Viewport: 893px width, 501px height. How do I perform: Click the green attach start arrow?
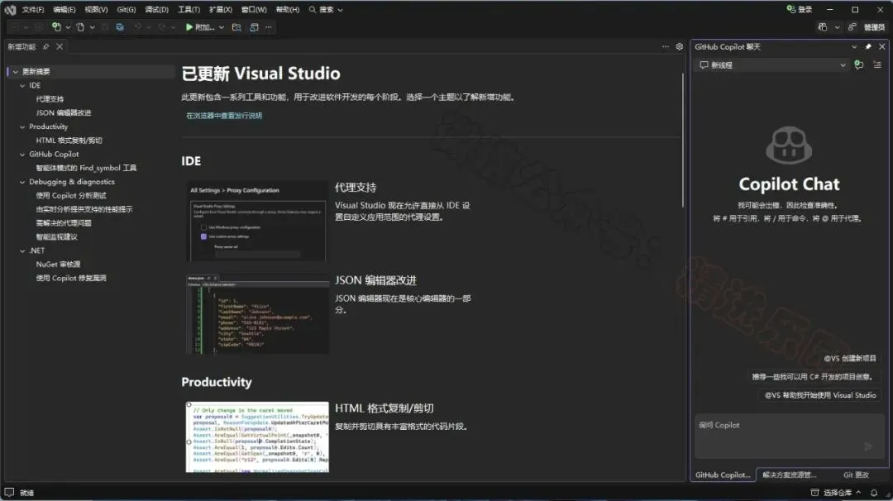coord(189,26)
